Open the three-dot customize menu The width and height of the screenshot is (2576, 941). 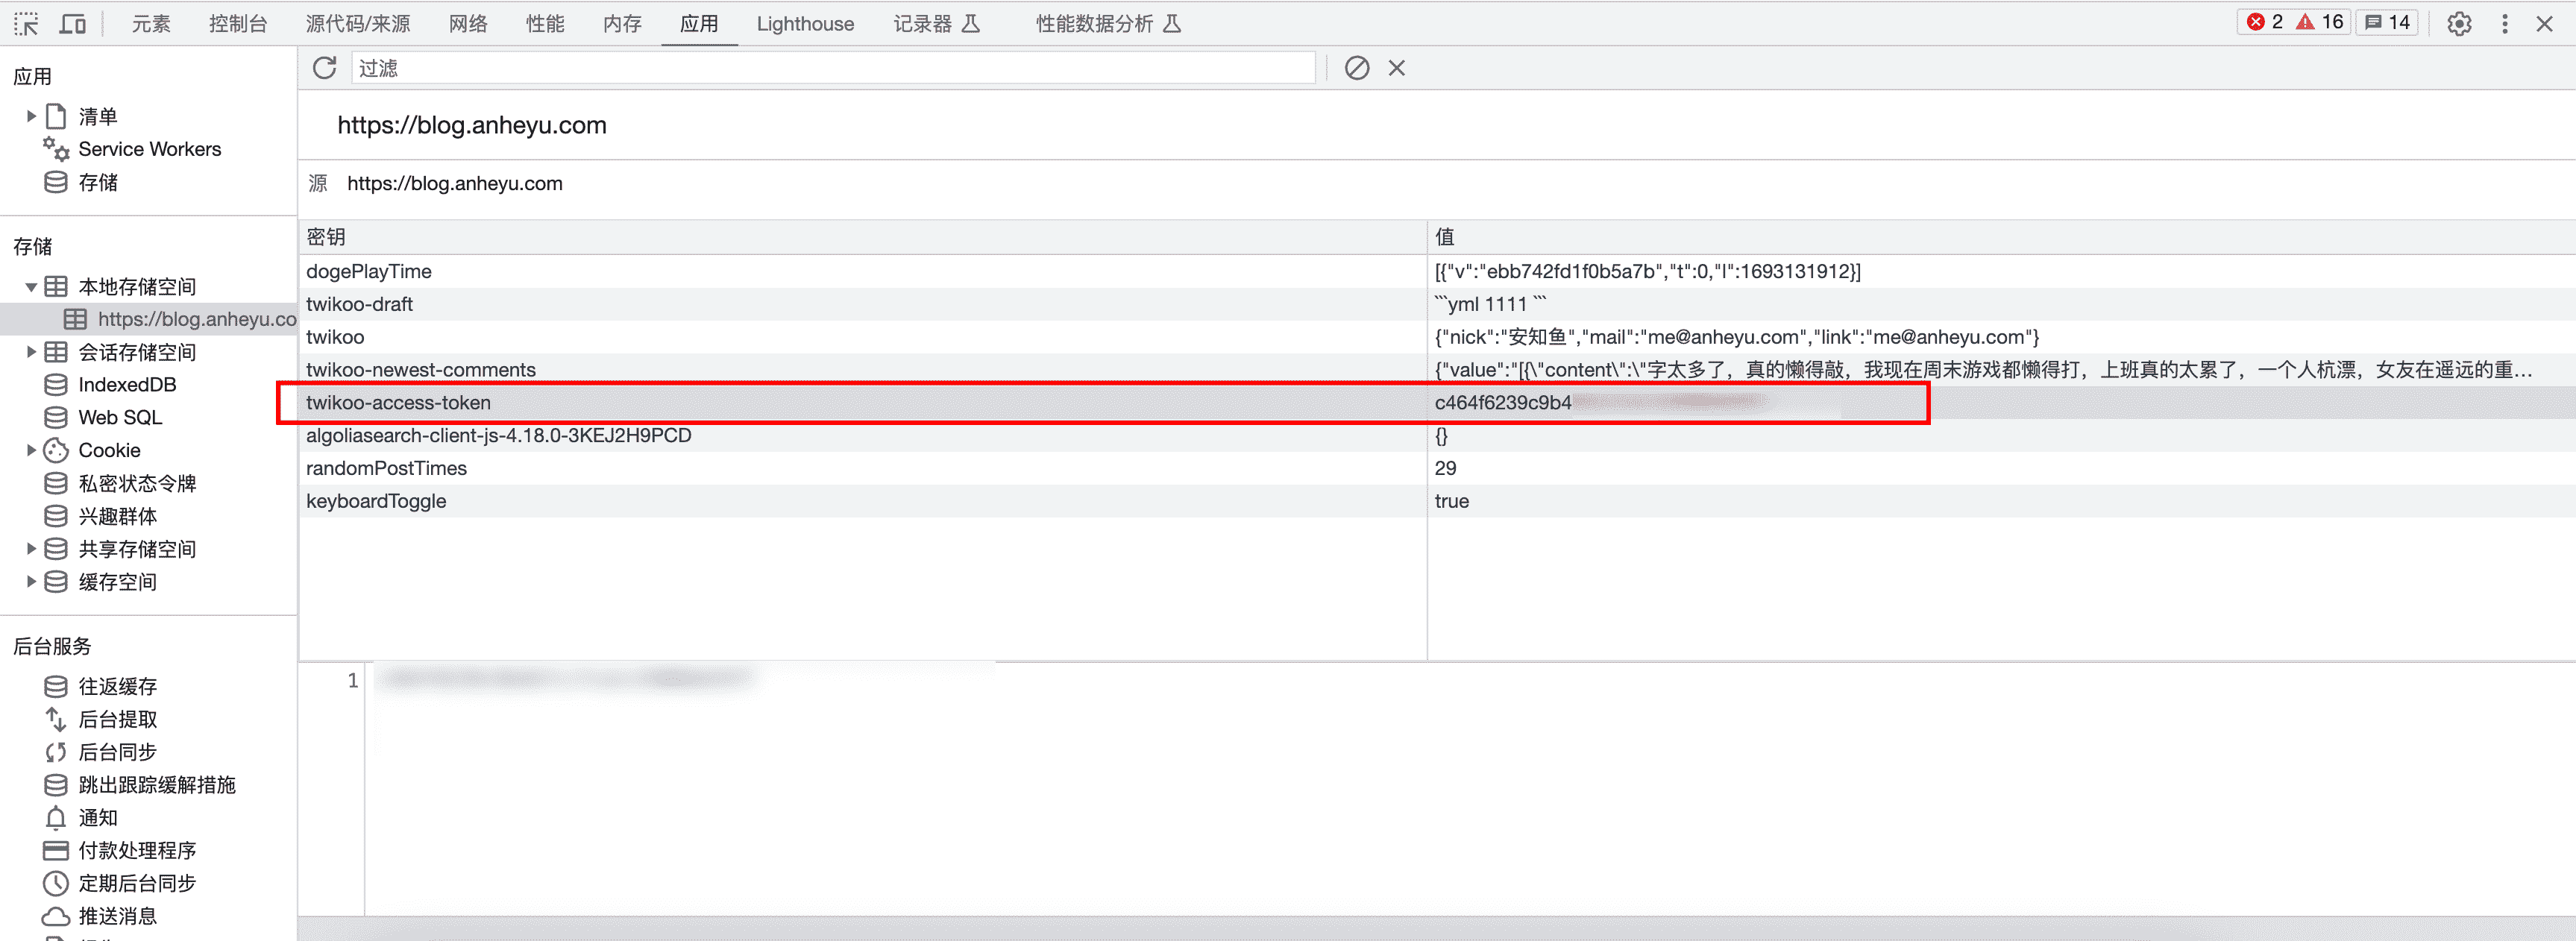tap(2505, 23)
